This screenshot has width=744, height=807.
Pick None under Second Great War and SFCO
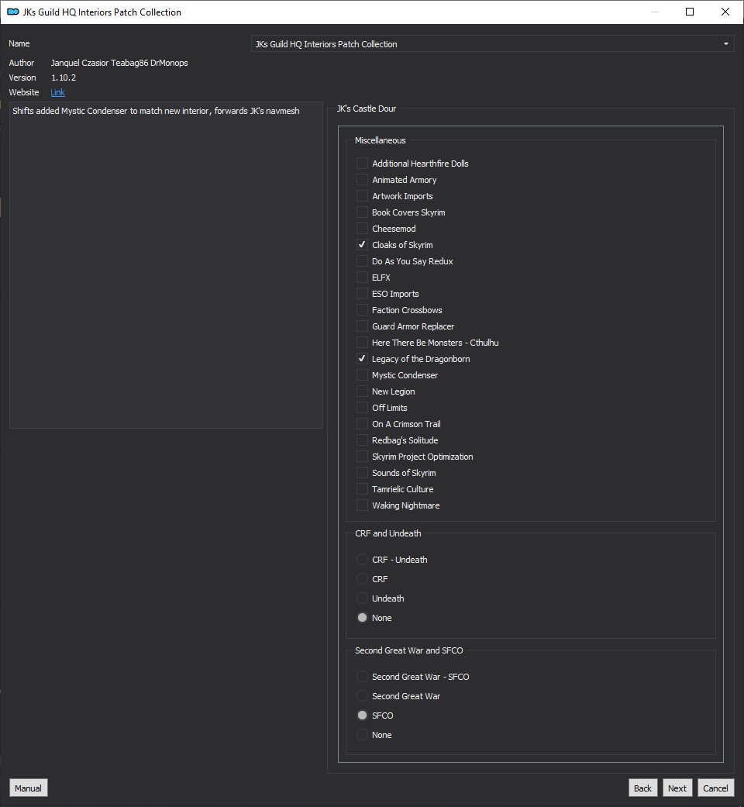(x=362, y=734)
